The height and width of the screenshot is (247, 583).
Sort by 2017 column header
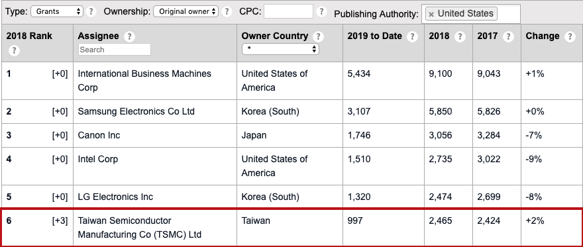[487, 36]
